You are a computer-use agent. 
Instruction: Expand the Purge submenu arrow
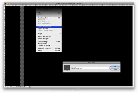[60, 34]
